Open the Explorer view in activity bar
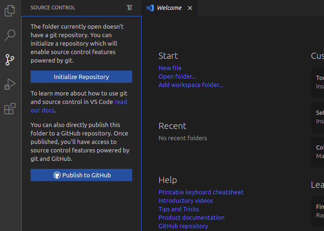 [x=10, y=10]
